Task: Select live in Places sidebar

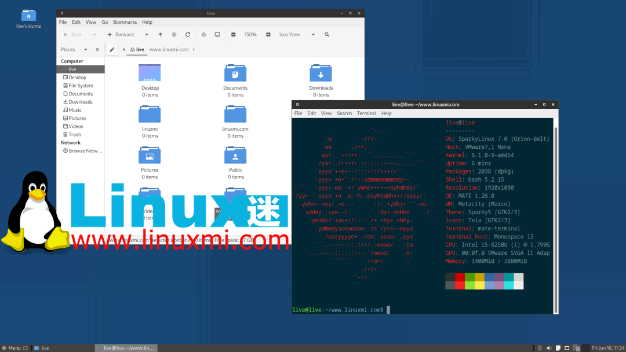Action: (x=81, y=69)
